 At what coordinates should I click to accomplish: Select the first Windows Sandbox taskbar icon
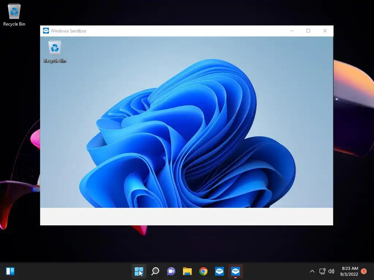point(219,271)
